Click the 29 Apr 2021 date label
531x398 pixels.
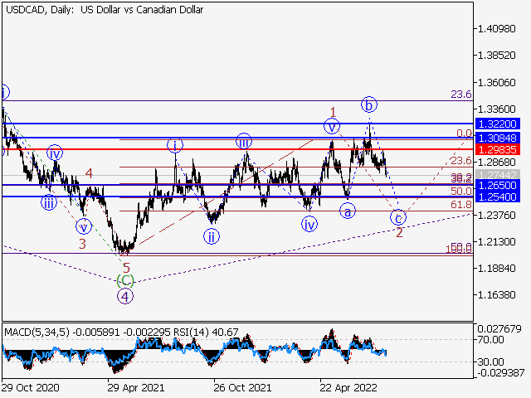coord(136,388)
